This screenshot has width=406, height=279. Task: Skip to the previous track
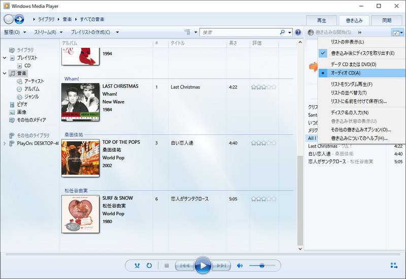click(185, 265)
